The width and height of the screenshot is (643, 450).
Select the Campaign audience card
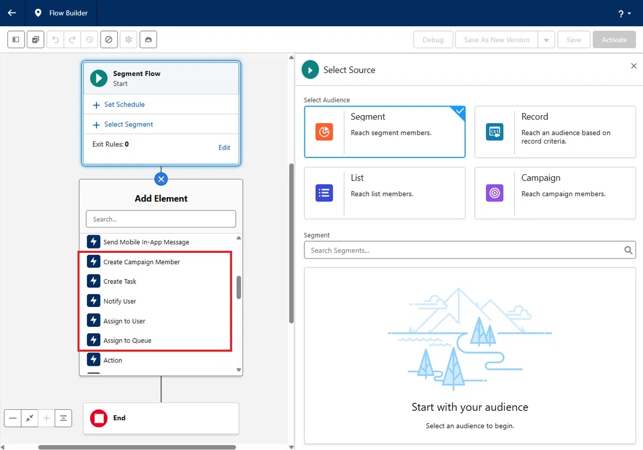(x=555, y=193)
